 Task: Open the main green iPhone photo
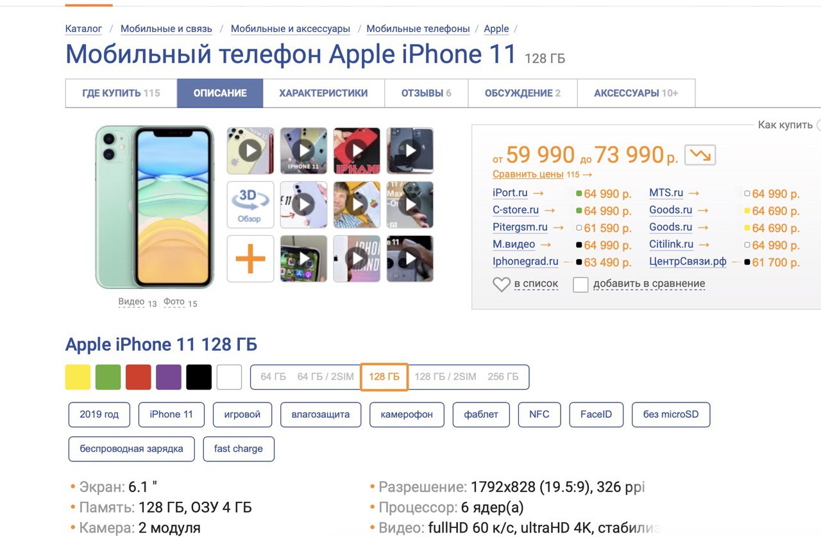pyautogui.click(x=155, y=208)
